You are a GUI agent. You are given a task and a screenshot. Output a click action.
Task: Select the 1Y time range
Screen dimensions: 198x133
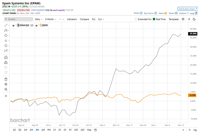tap(54, 130)
